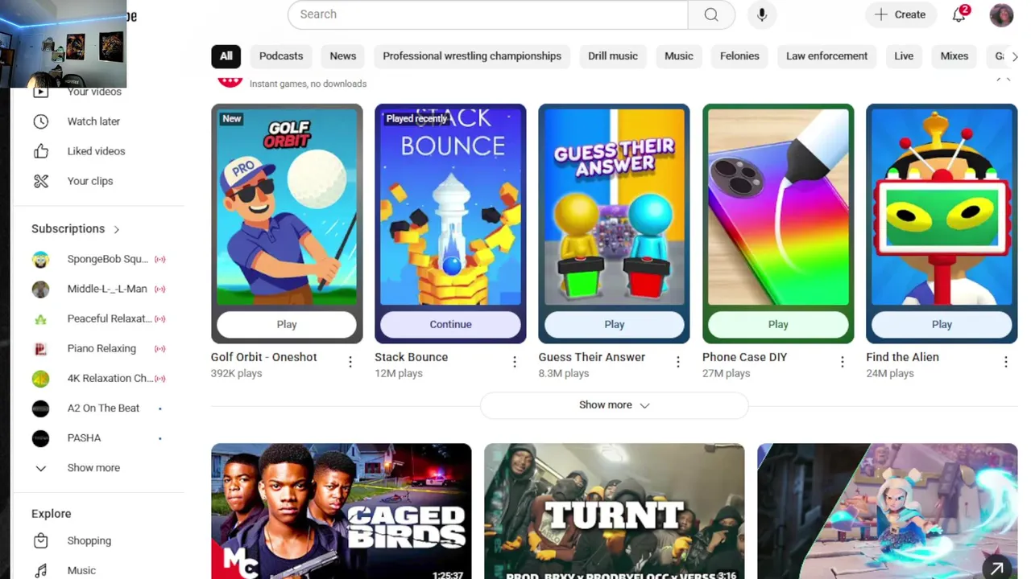Open Shopping bag icon in Explore

41,540
